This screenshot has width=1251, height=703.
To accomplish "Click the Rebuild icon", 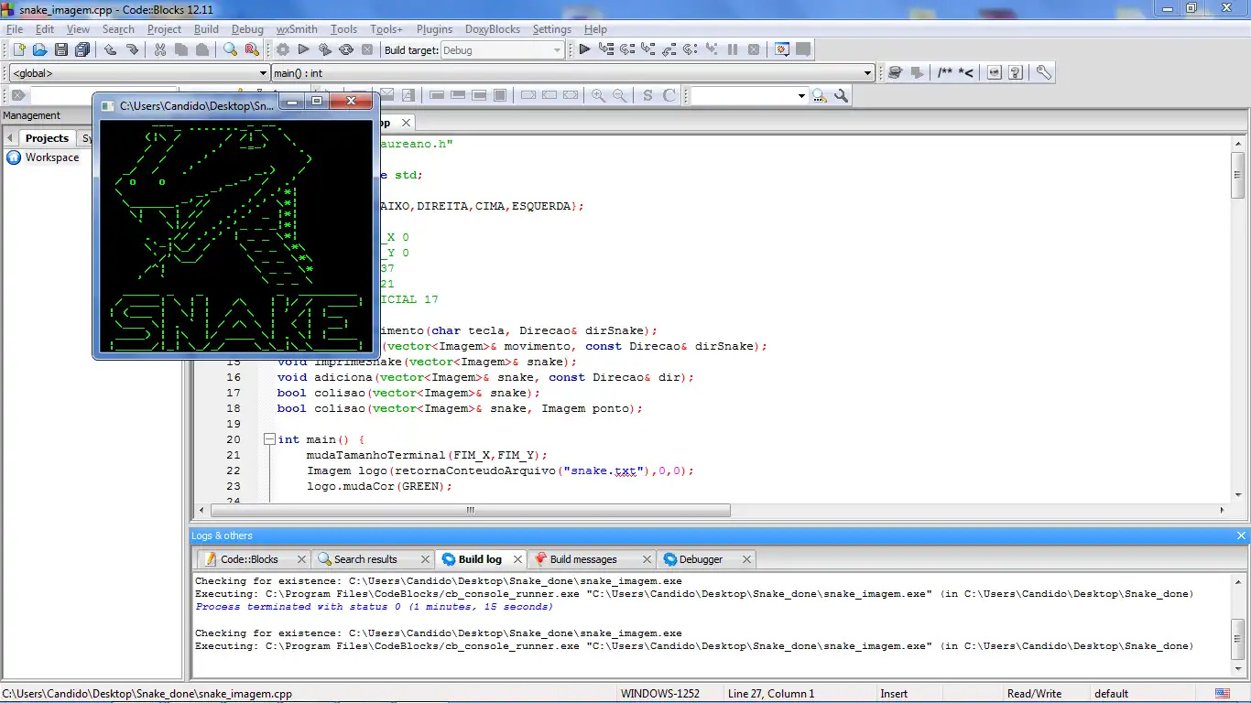I will coord(346,49).
